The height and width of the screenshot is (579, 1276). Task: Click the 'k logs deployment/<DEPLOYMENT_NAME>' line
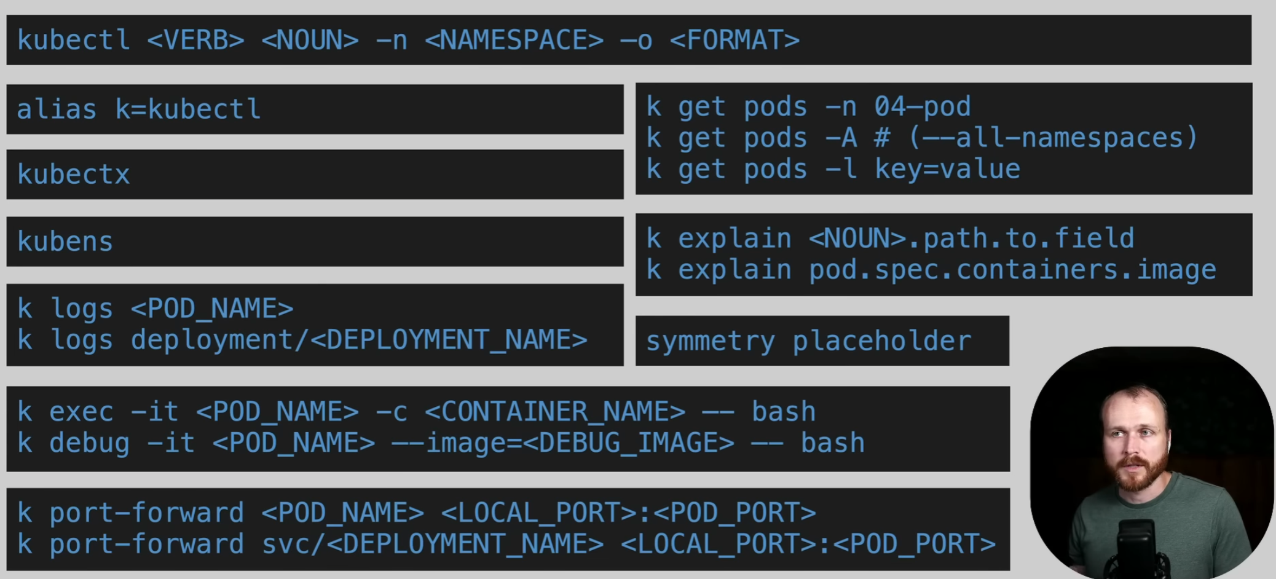tap(302, 340)
